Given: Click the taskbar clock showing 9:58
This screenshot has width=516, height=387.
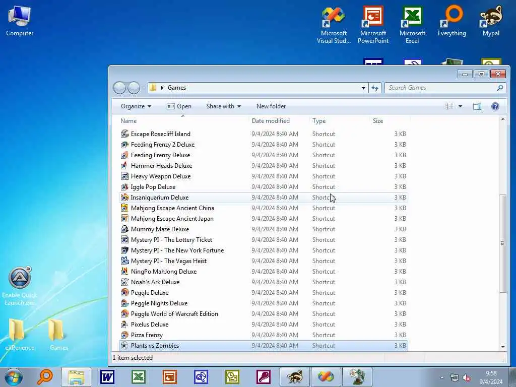Looking at the screenshot, I should (491, 377).
